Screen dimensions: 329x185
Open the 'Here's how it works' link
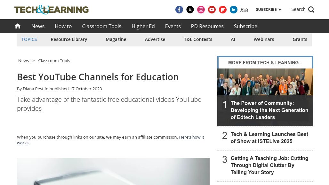[110, 140]
